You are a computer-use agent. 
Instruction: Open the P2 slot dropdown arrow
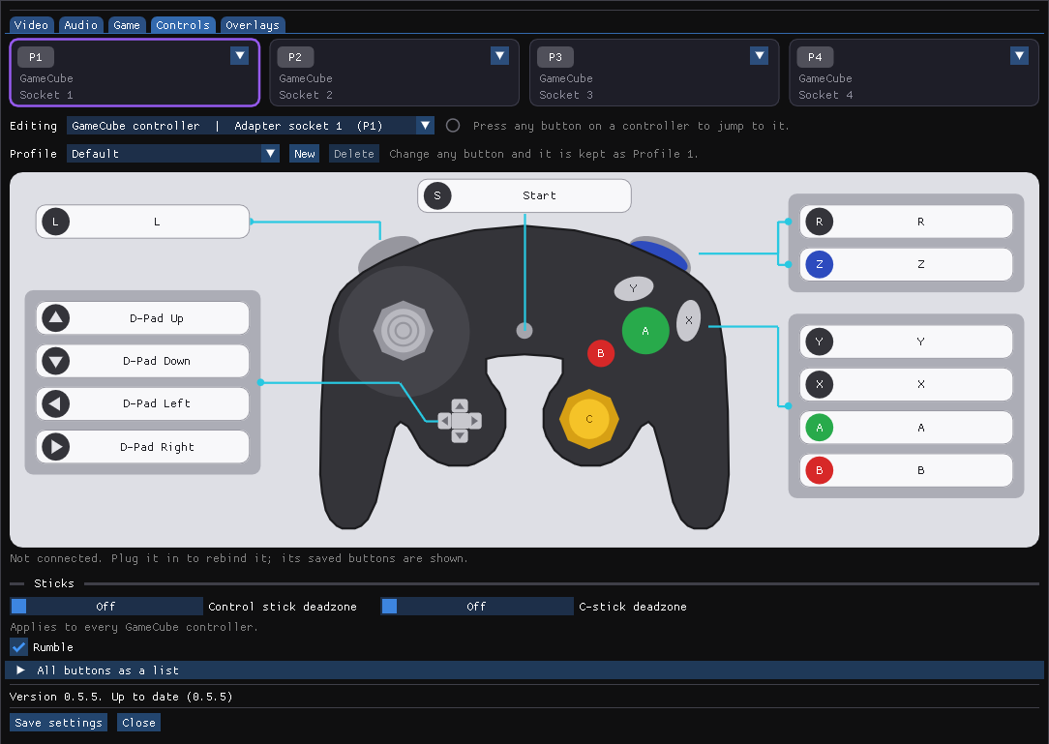point(499,55)
